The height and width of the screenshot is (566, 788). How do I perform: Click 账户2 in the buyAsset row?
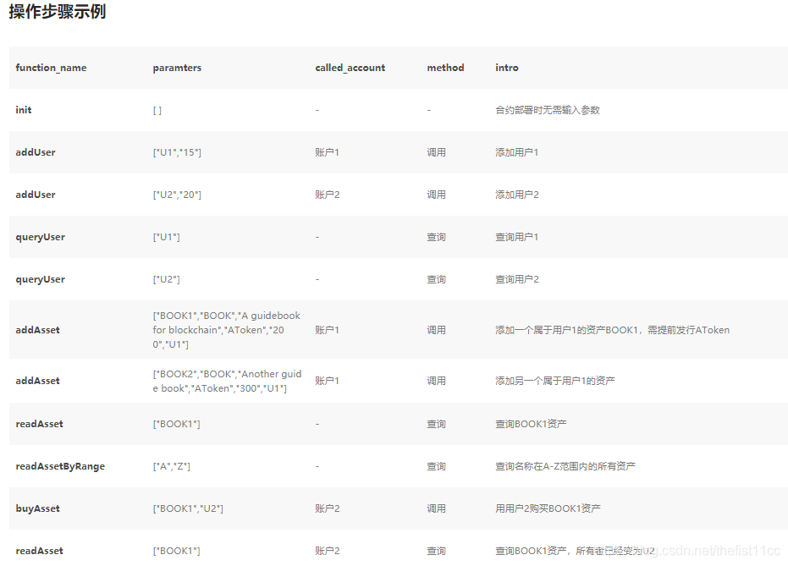pyautogui.click(x=328, y=508)
